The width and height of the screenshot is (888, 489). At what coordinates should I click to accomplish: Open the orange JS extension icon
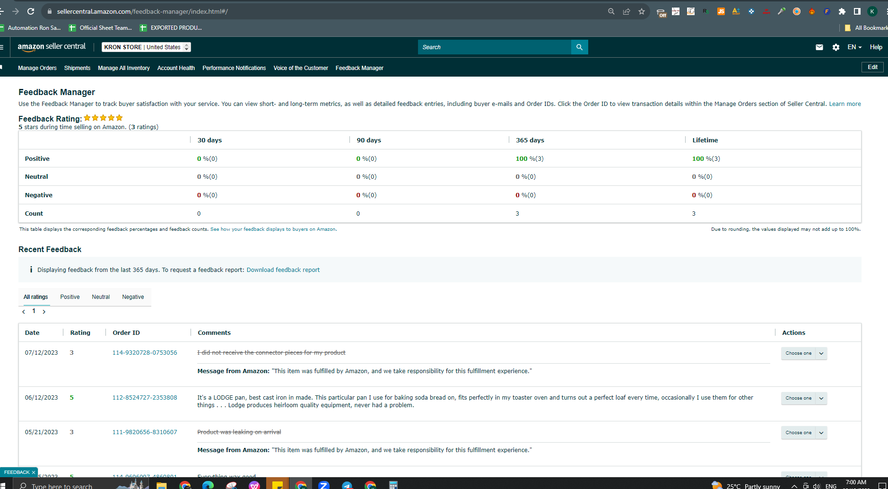[x=721, y=11]
